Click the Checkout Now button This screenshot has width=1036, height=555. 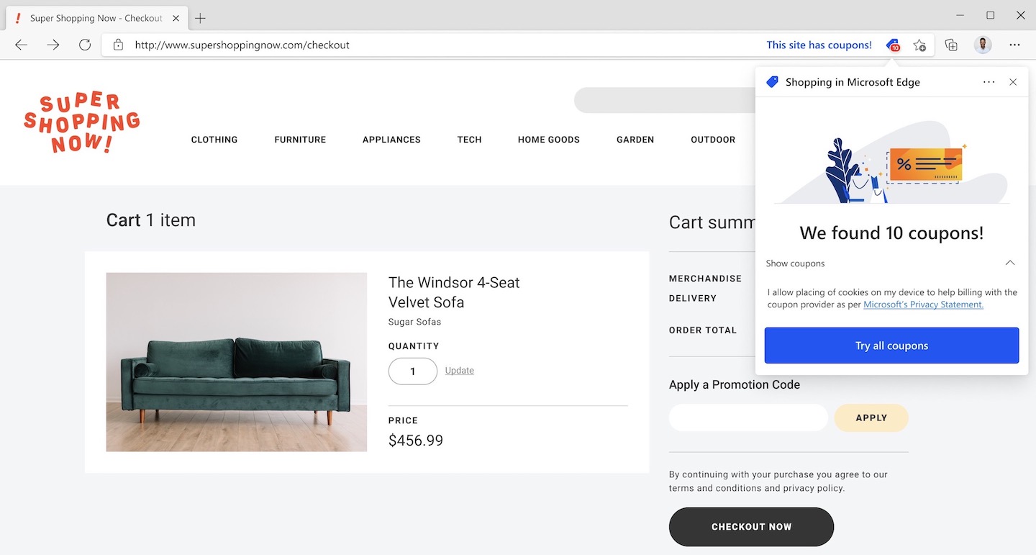pos(751,527)
